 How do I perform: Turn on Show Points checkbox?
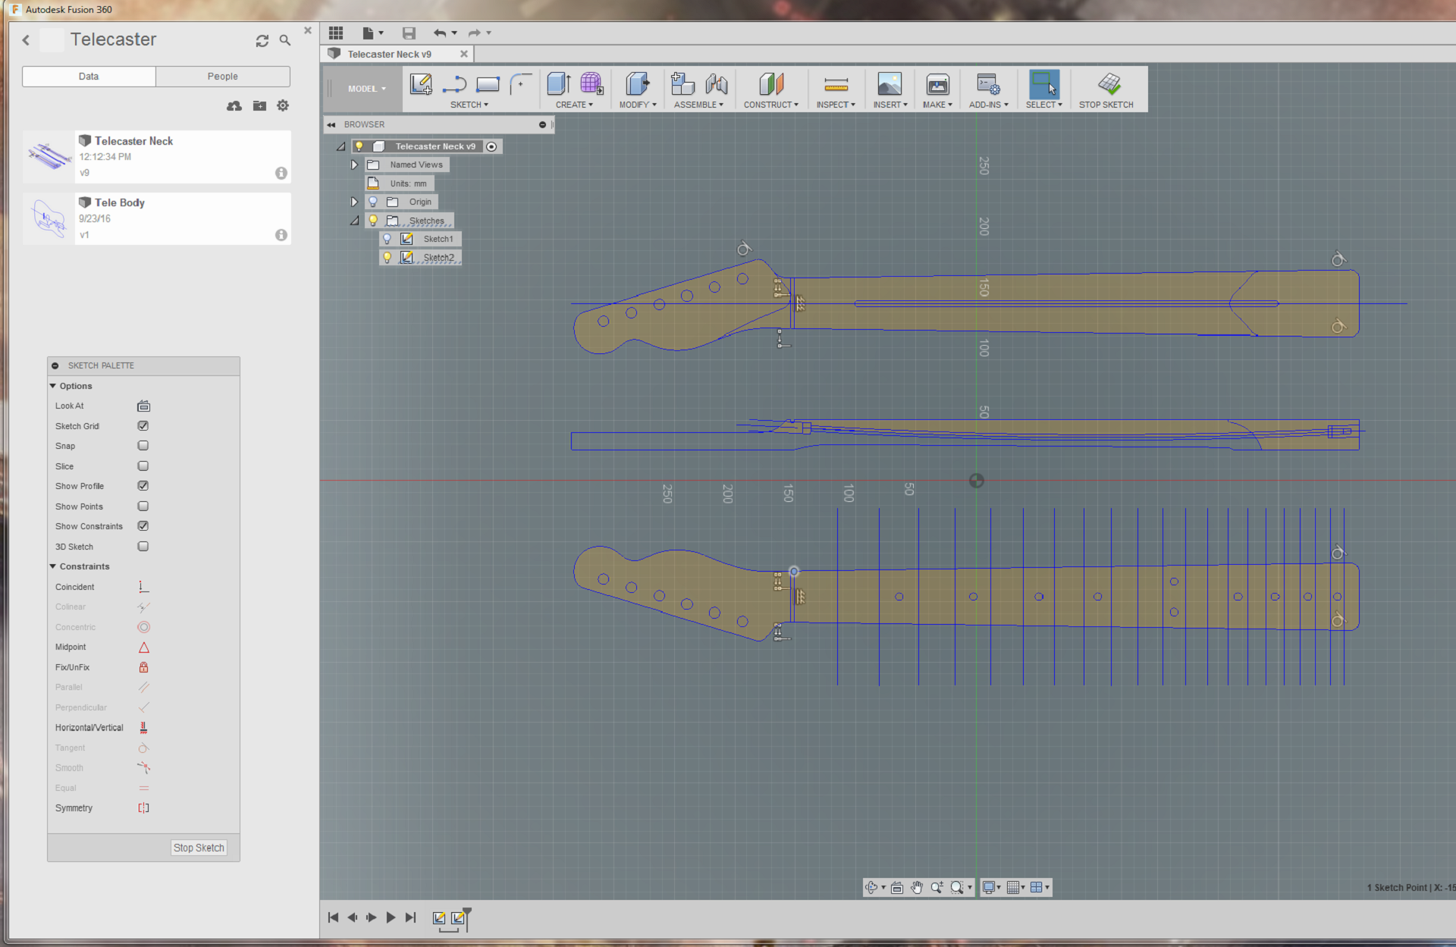pos(143,506)
